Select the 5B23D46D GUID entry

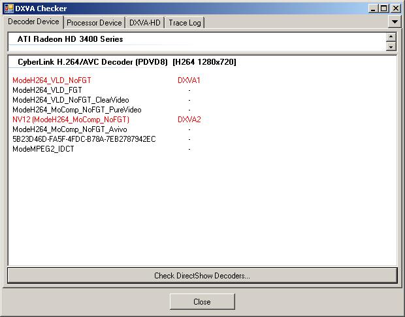(x=84, y=139)
